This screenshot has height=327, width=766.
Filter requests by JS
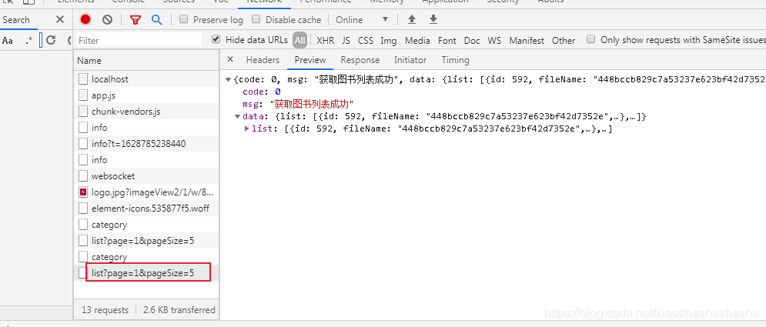coord(346,41)
